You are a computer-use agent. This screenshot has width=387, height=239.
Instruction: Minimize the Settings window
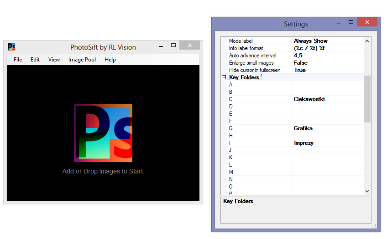339,23
